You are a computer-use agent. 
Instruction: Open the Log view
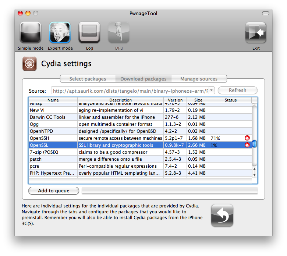click(x=89, y=33)
